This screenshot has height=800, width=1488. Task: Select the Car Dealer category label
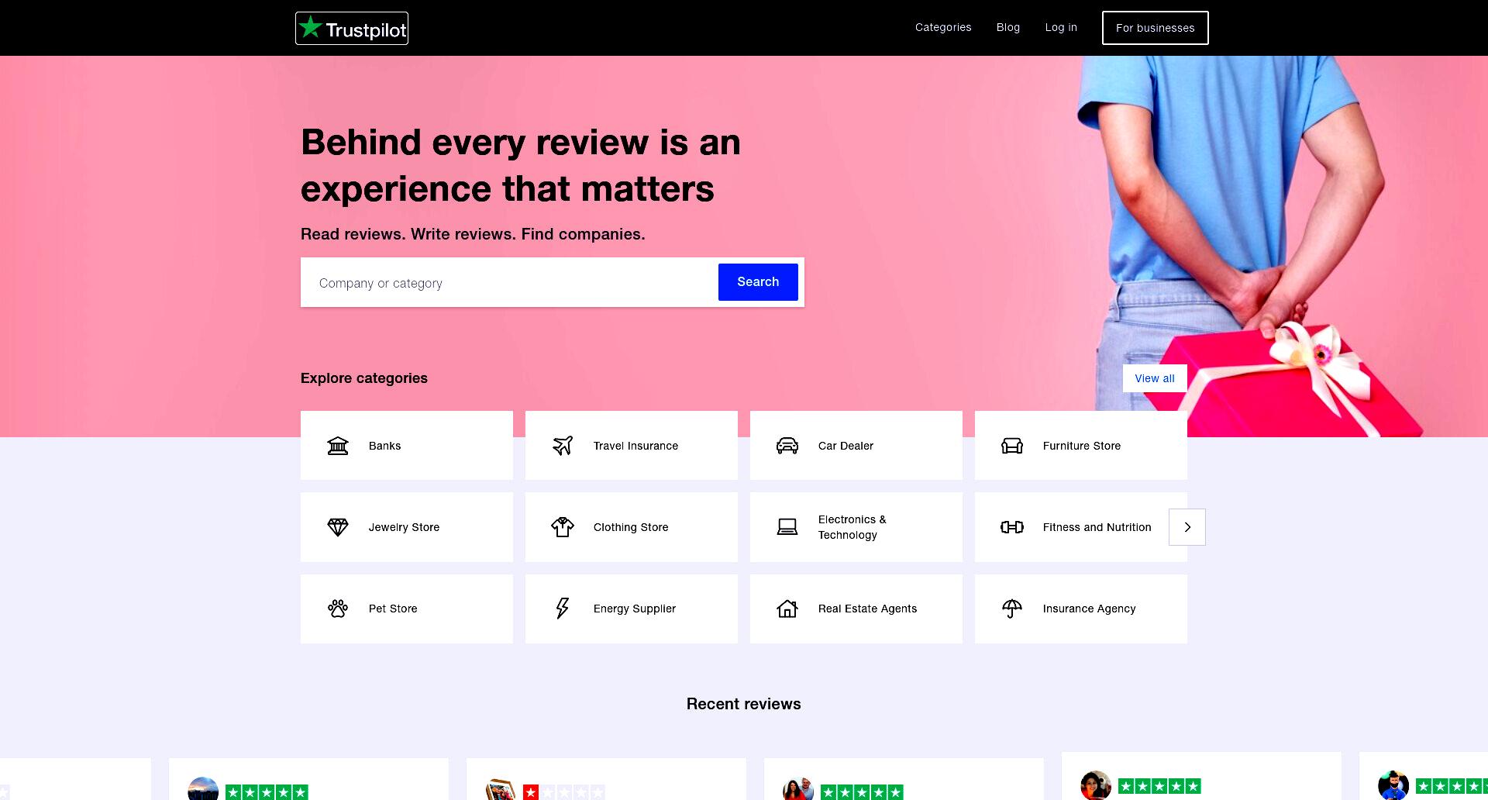click(846, 446)
